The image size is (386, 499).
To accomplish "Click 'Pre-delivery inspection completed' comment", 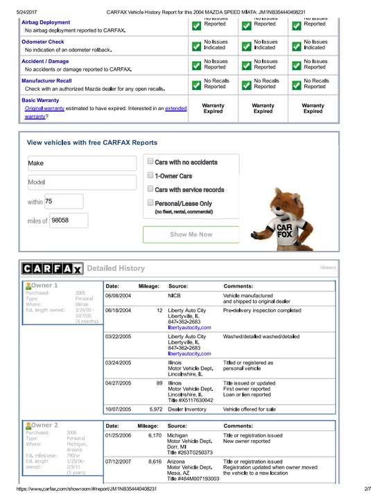I will (x=262, y=310).
